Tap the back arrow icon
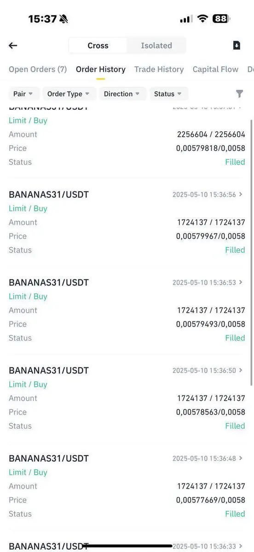The width and height of the screenshot is (254, 552). coord(13,46)
